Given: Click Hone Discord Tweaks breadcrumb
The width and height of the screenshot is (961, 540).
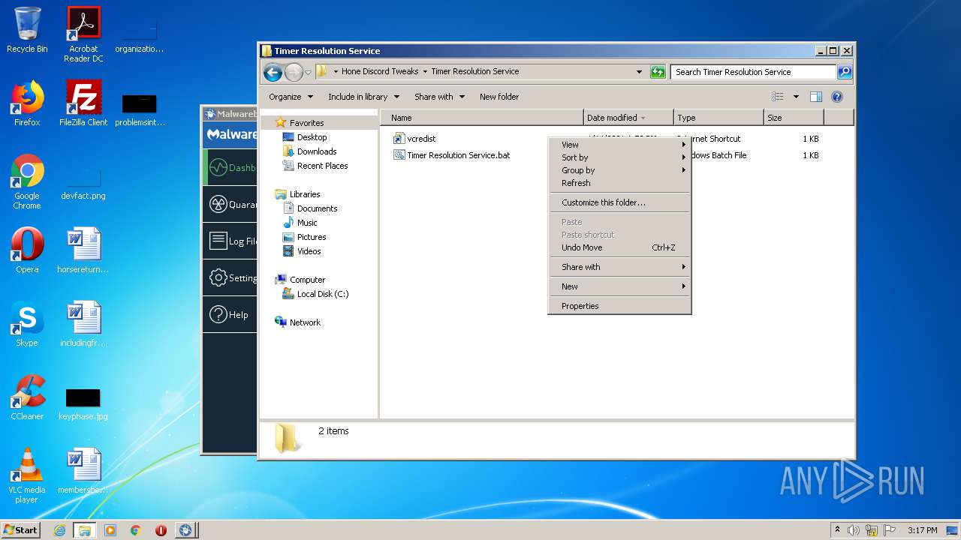Looking at the screenshot, I should point(380,72).
